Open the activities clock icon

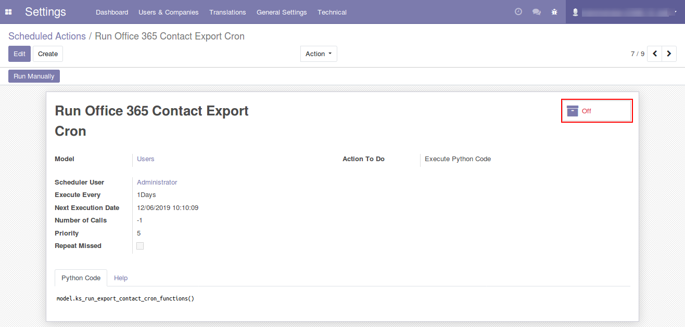point(518,12)
